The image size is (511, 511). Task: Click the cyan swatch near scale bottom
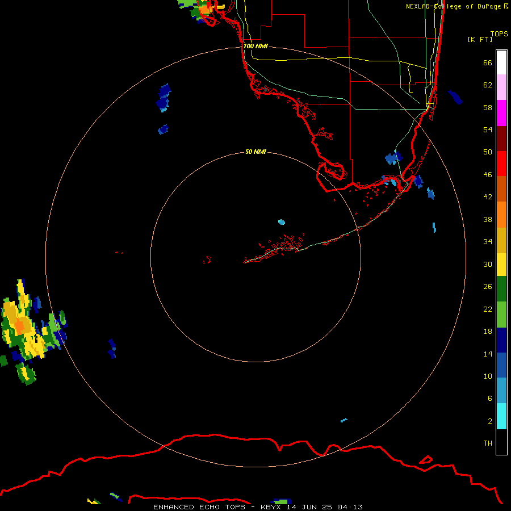(501, 416)
